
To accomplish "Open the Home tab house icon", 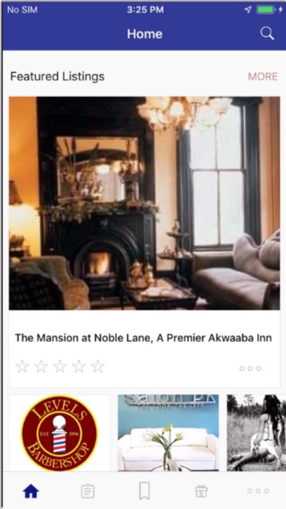I will pyautogui.click(x=30, y=491).
